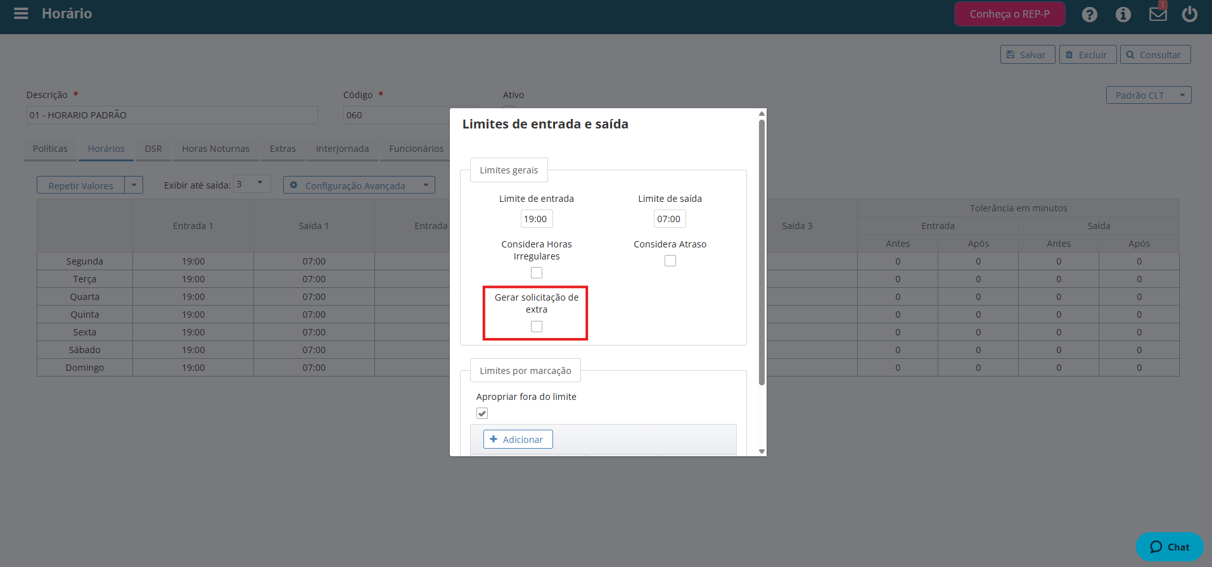Click the dialog scrollbar up arrow
The height and width of the screenshot is (567, 1212).
pos(762,113)
